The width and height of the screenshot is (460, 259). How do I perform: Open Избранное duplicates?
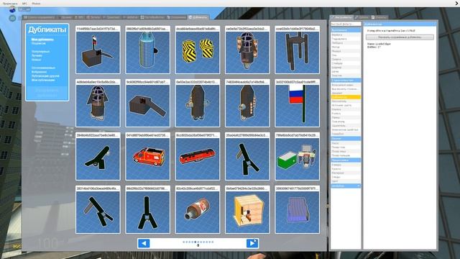(39, 72)
